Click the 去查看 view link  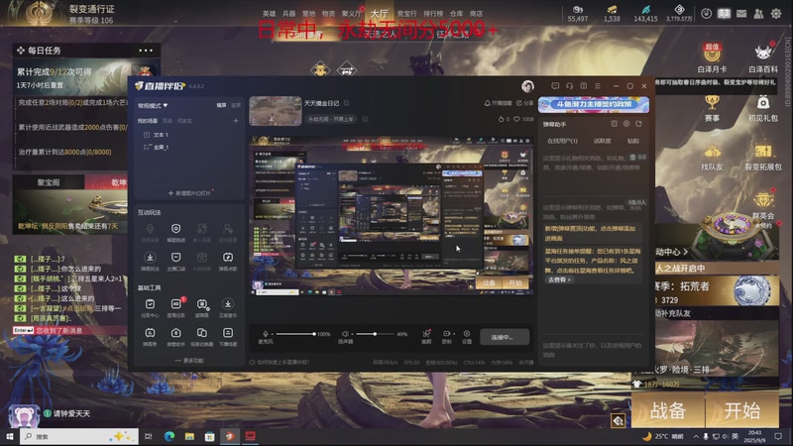click(x=559, y=279)
